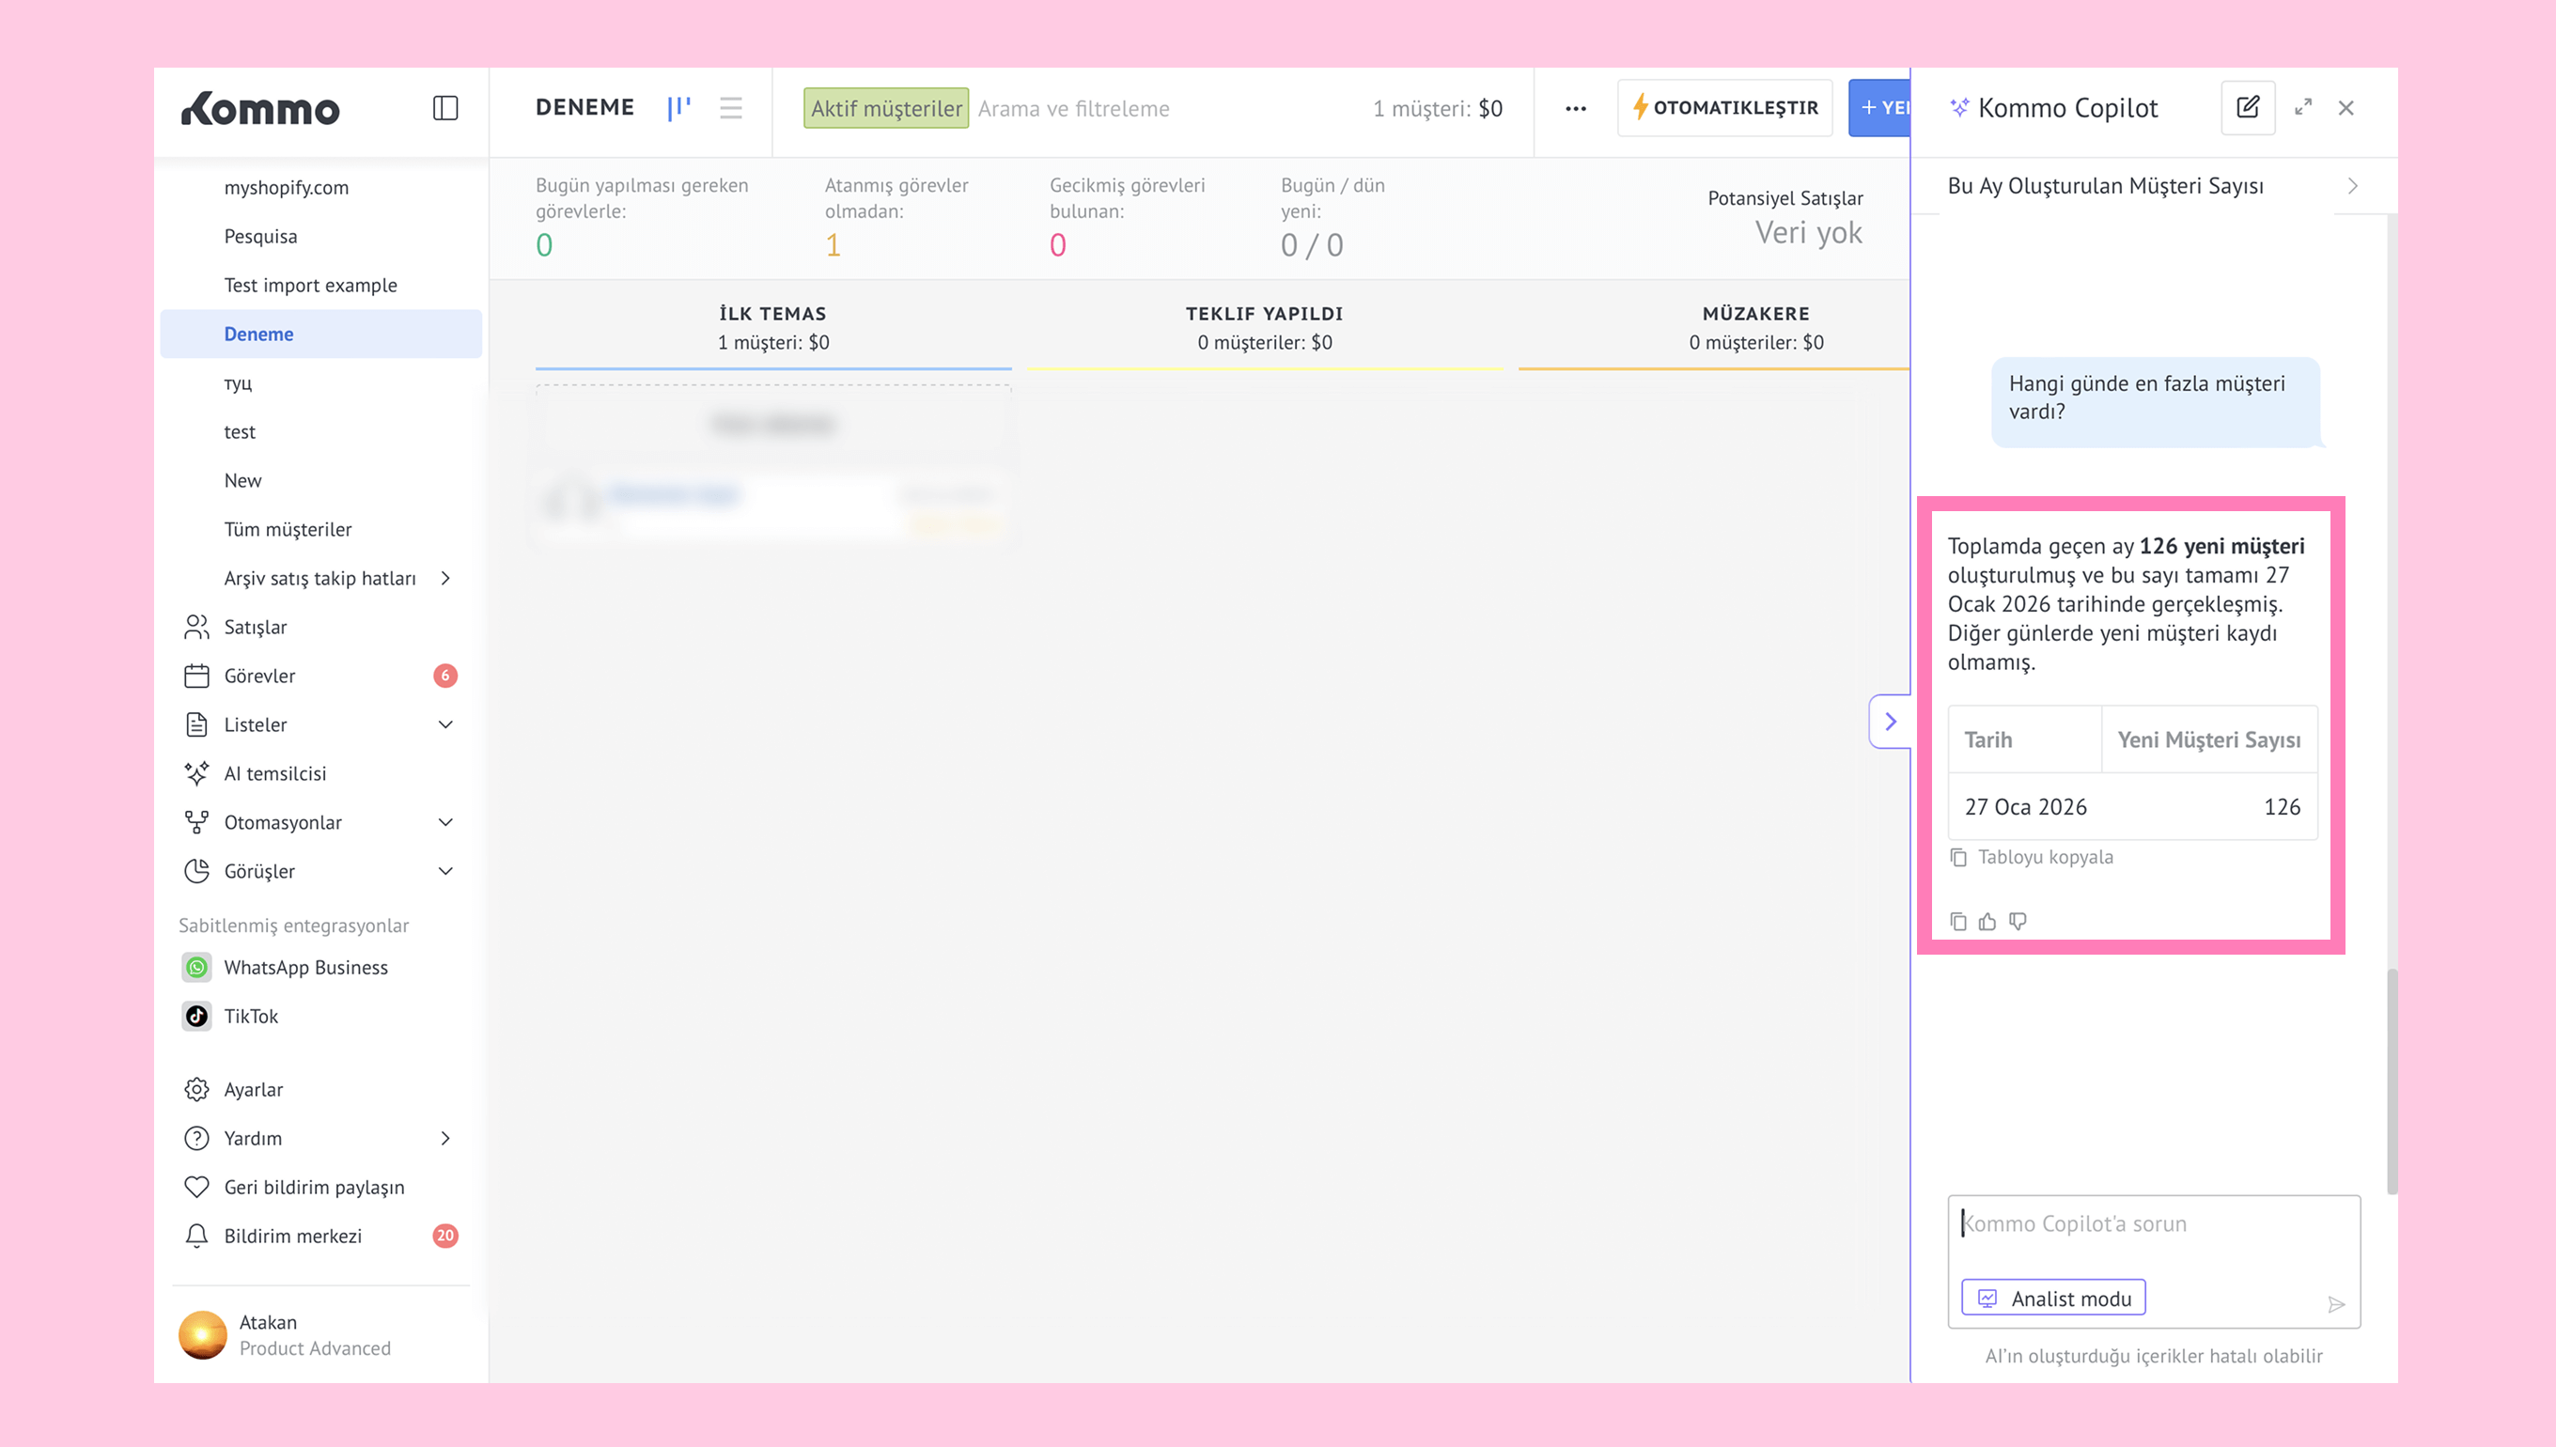Screen dimensions: 2556x1447
Task: Thumbs down the Copilot answer
Action: tap(2018, 921)
